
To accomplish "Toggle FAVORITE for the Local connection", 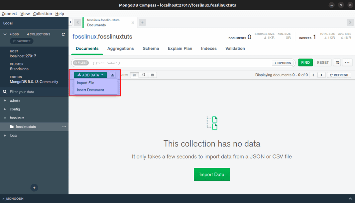I will (x=21, y=41).
